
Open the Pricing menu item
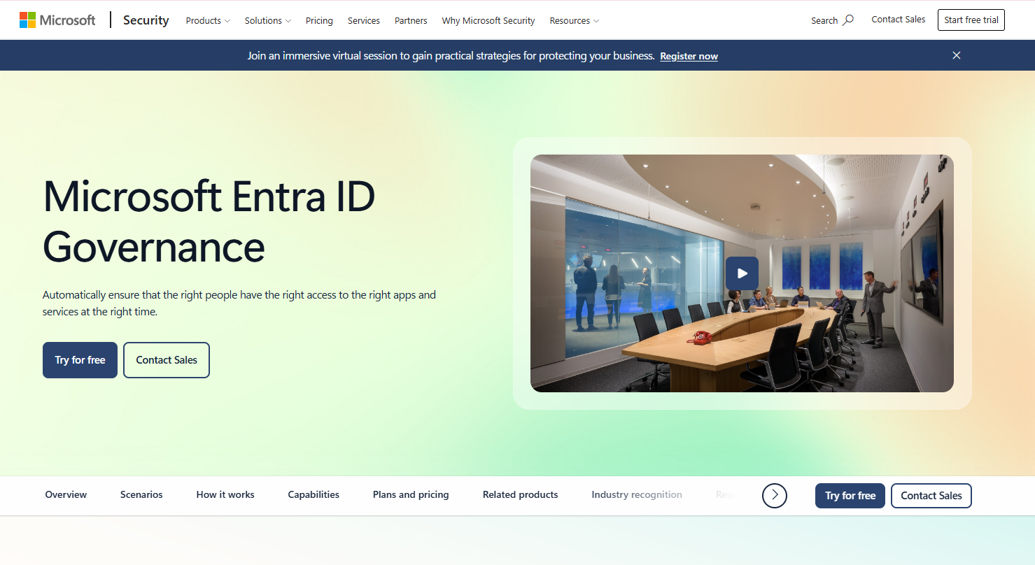click(x=319, y=21)
